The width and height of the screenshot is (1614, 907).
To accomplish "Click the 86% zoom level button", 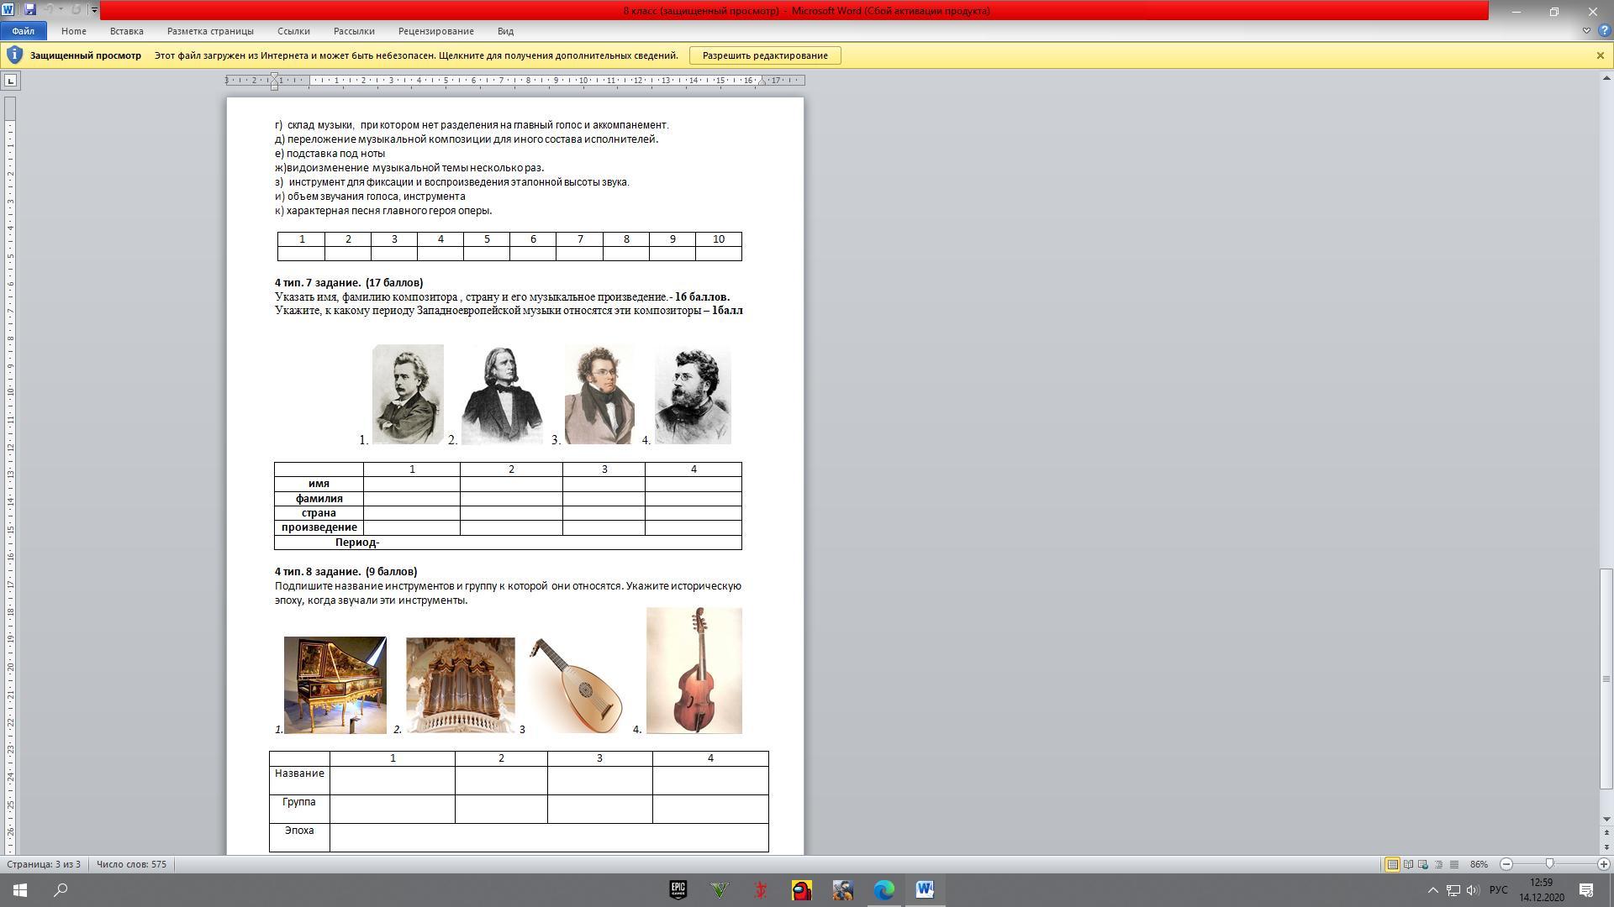I will (x=1479, y=864).
